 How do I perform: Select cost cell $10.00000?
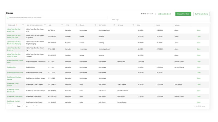coord(141,62)
